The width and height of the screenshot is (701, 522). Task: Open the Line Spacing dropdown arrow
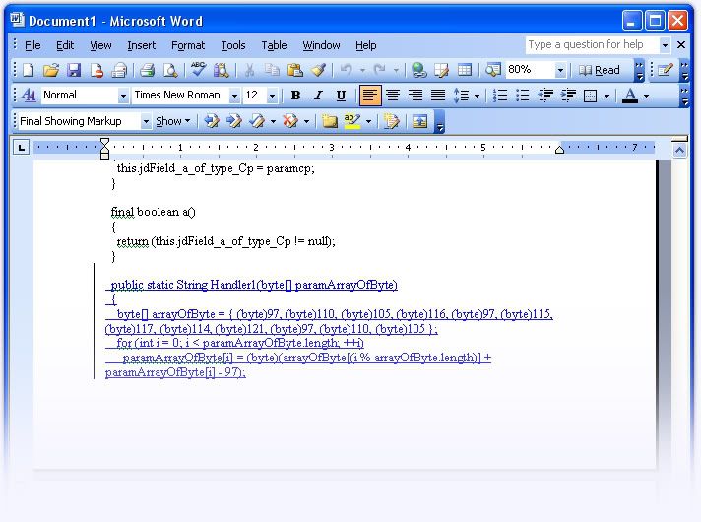[478, 96]
